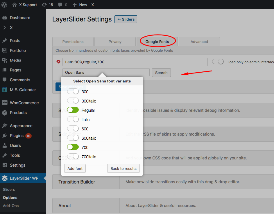Click the WordPress logo icon
Screen dimensions: 274x214
(4, 5)
